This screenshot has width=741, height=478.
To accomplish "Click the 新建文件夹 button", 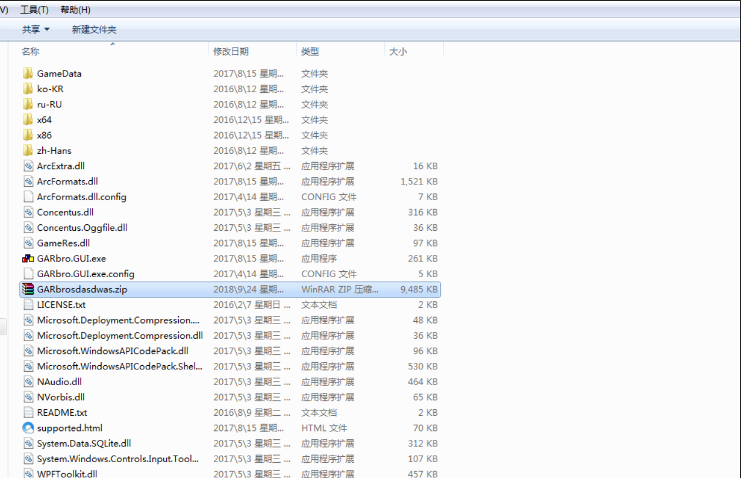I will point(93,29).
